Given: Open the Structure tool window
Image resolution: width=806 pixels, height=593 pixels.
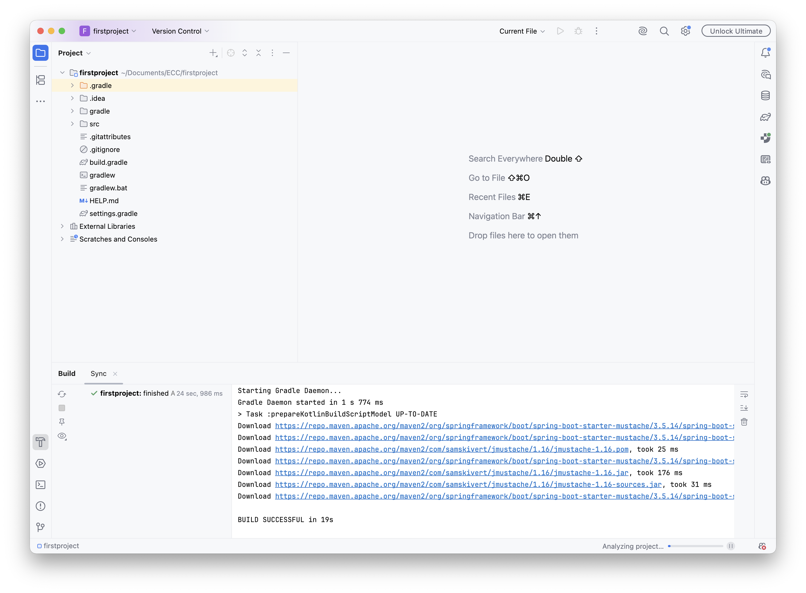Looking at the screenshot, I should click(41, 80).
